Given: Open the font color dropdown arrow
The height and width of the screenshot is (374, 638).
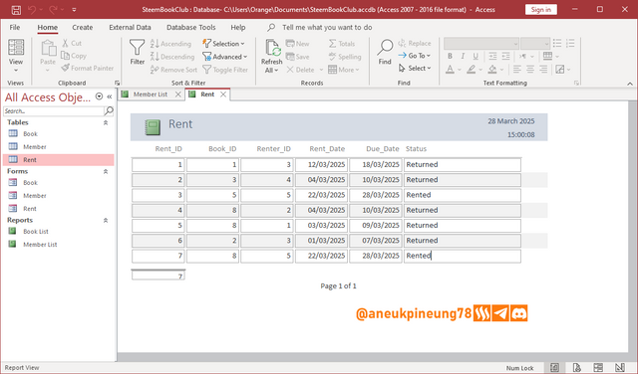Looking at the screenshot, I should point(459,70).
